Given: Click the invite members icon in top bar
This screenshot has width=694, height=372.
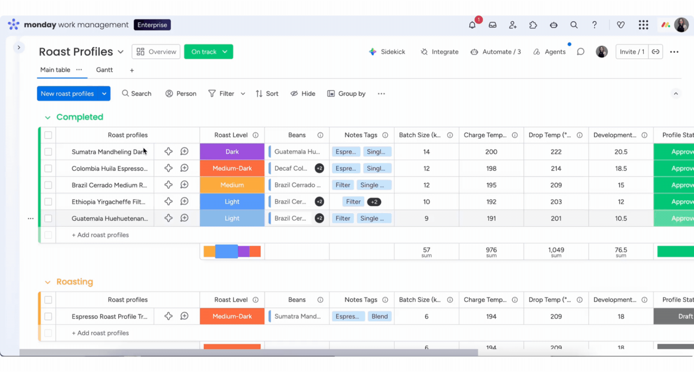Looking at the screenshot, I should click(513, 25).
